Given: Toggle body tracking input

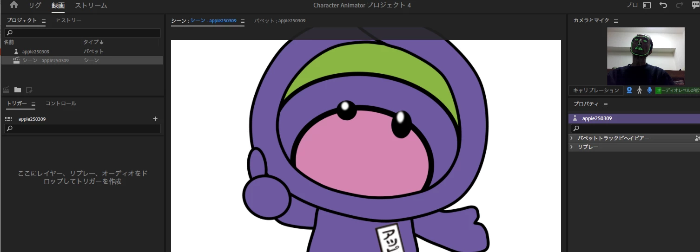Looking at the screenshot, I should tap(640, 90).
